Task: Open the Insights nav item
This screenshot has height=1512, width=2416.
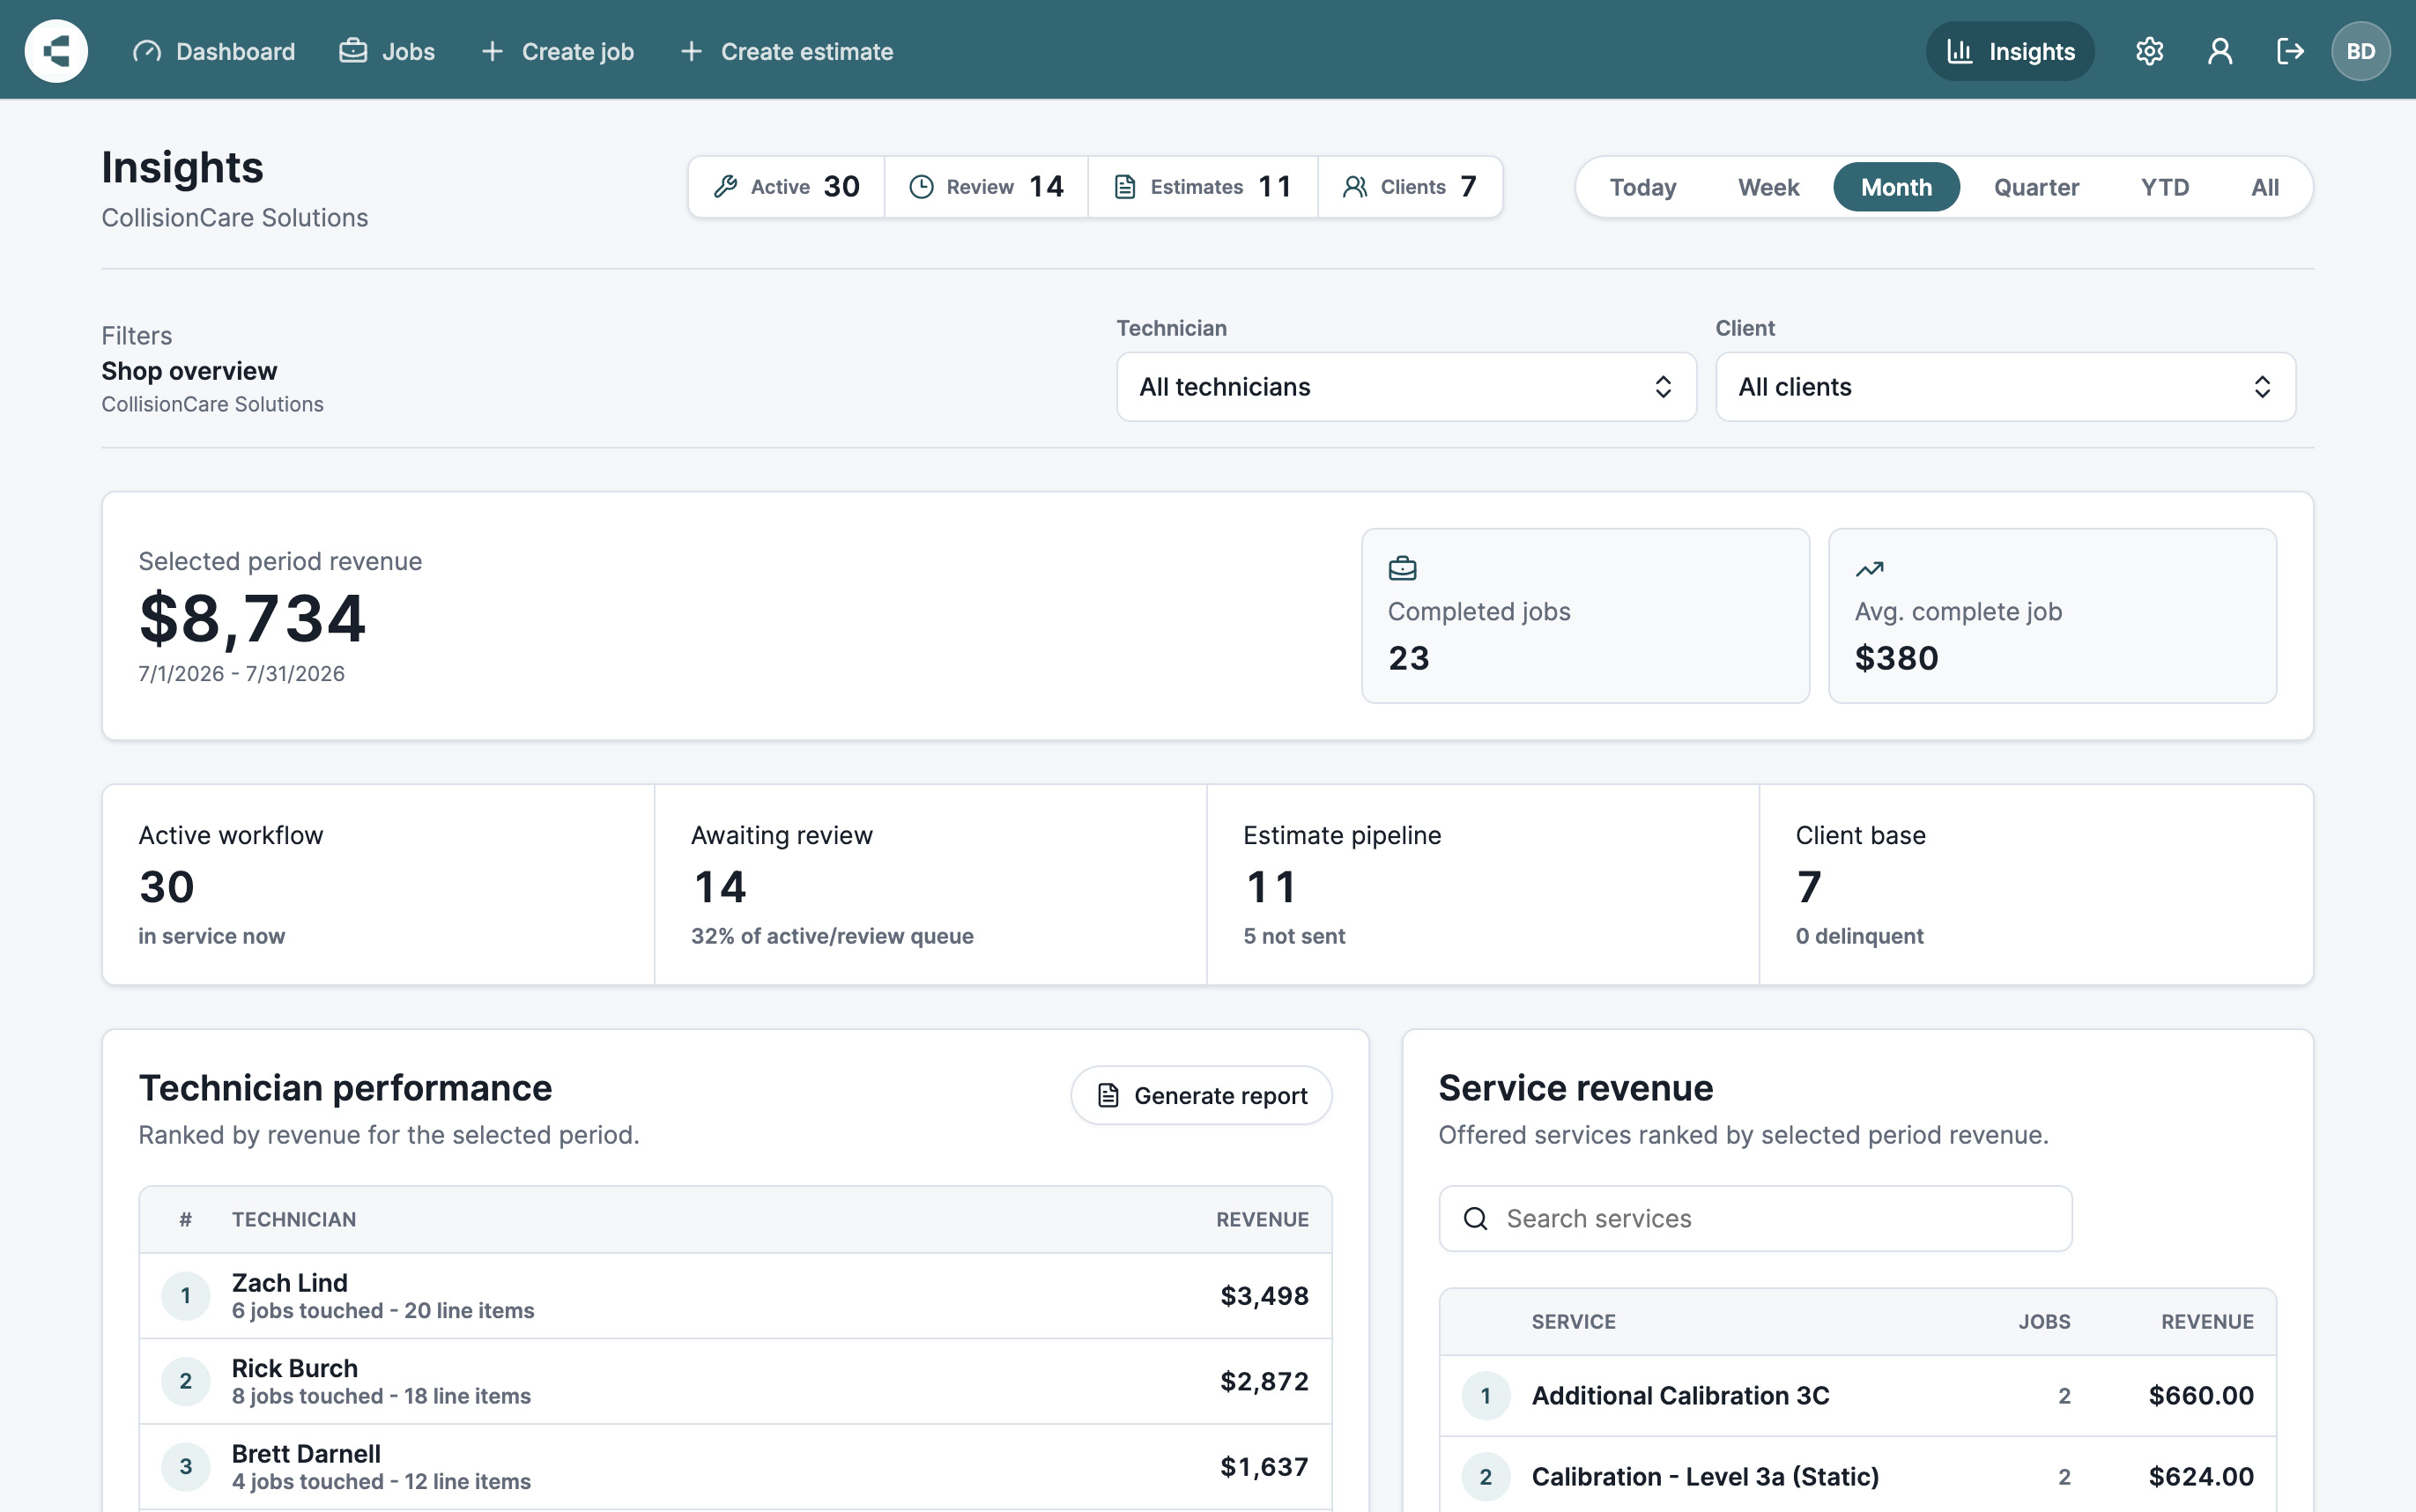Action: pos(2010,51)
